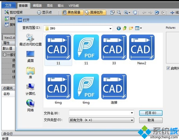Click the blue rotate page icon
Viewport: 179px width, 140px height.
[157, 12]
